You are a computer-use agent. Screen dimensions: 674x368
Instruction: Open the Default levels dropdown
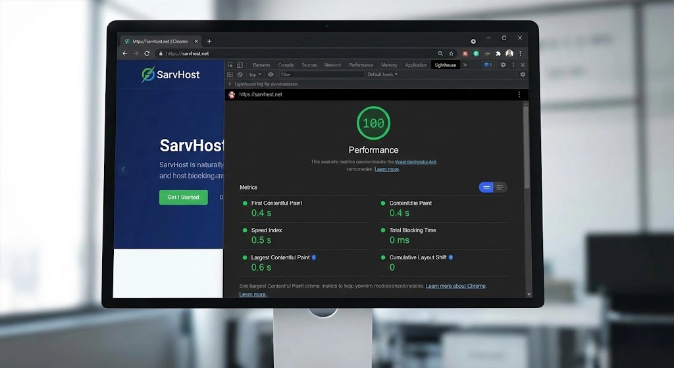point(382,74)
